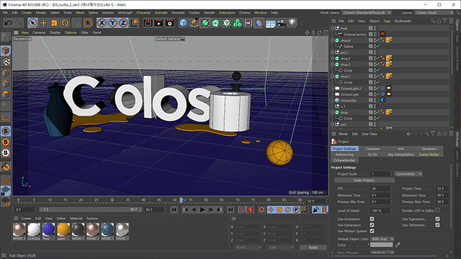Open the OctaneRender tab
This screenshot has width=461, height=259.
[x=344, y=161]
